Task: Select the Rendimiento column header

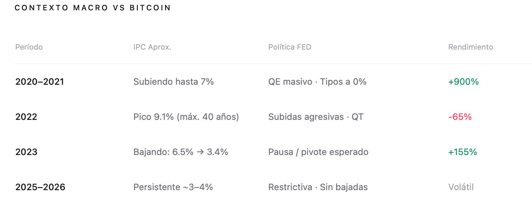Action: [471, 47]
